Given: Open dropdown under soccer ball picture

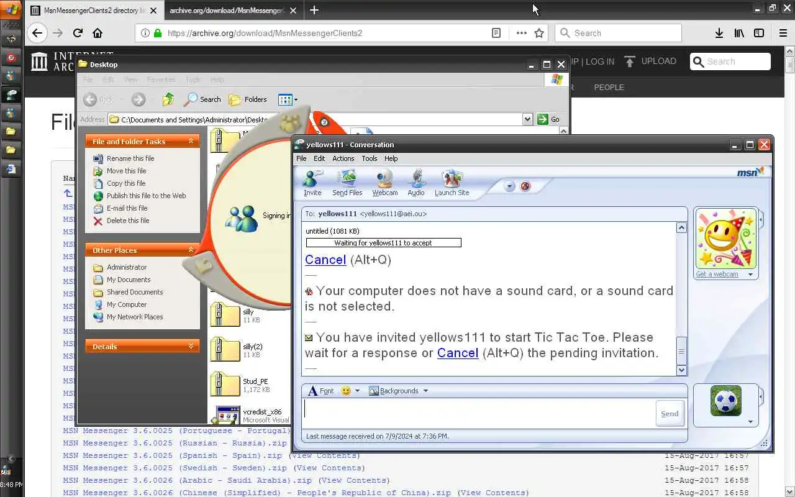Looking at the screenshot, I should click(750, 422).
